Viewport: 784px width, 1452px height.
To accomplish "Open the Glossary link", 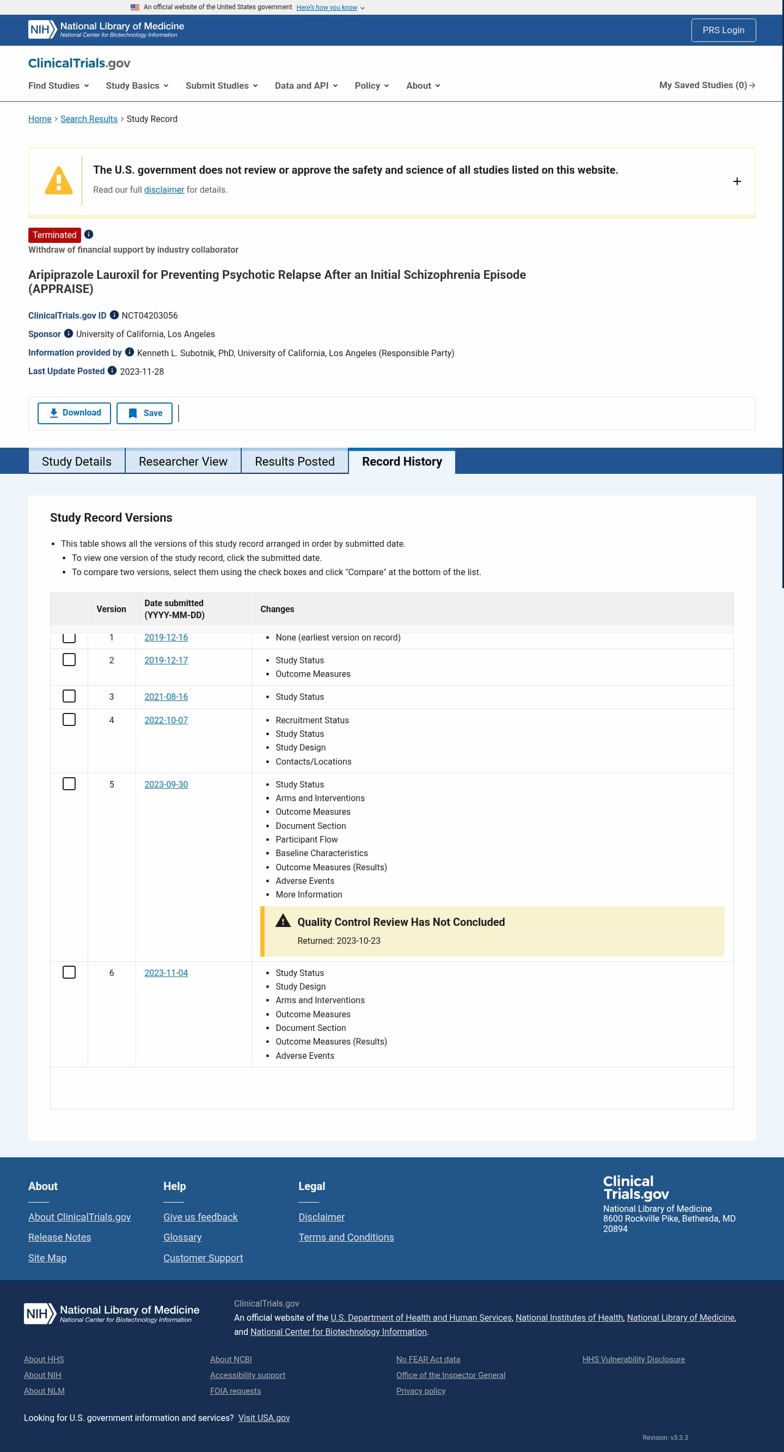I will [182, 1237].
